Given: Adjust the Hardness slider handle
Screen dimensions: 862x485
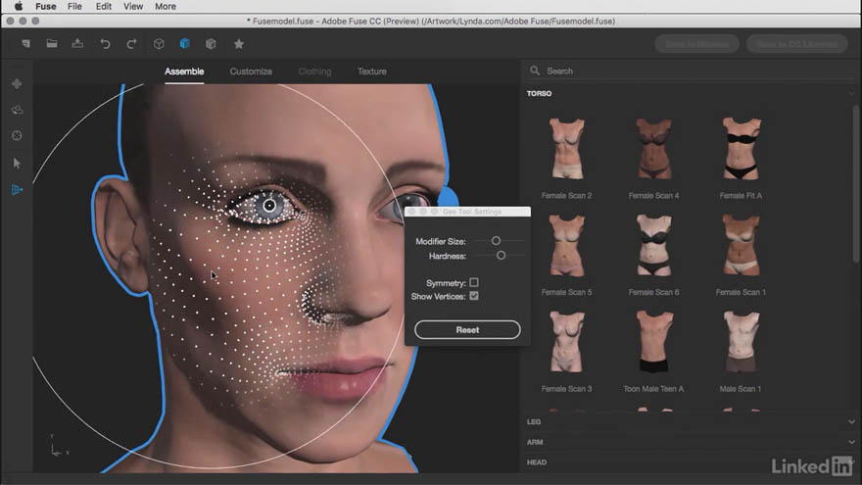Looking at the screenshot, I should [501, 256].
